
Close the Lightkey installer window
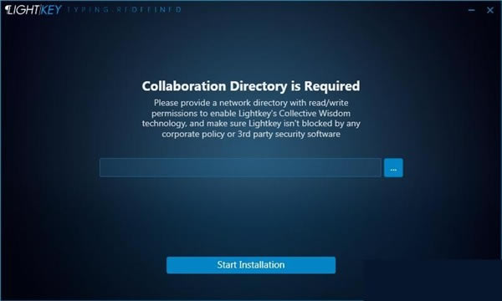click(490, 10)
